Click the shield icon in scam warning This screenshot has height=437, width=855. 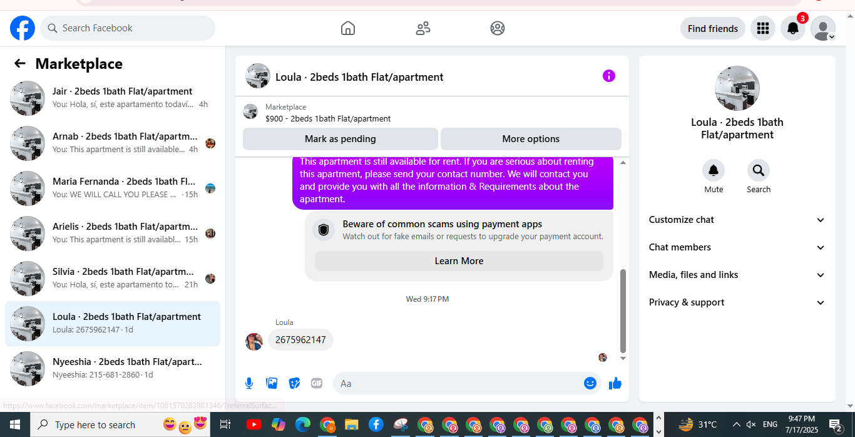[324, 230]
